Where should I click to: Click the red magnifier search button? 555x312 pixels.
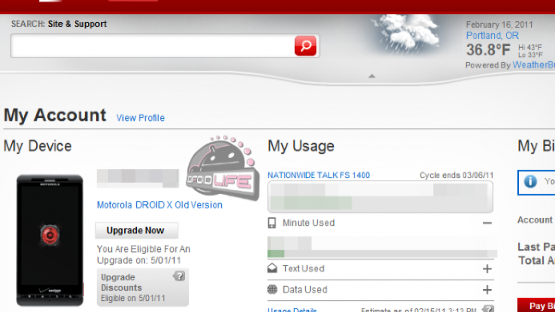(306, 46)
